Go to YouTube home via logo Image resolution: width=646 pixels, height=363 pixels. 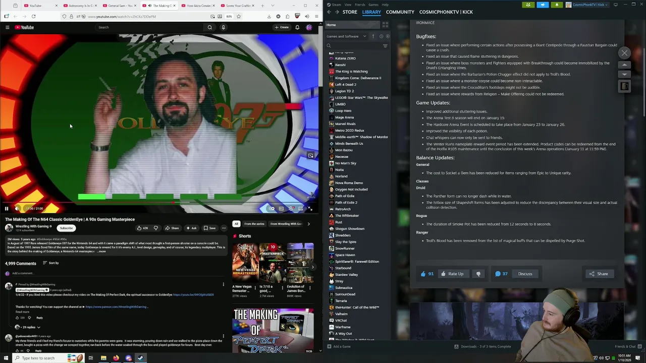(24, 27)
